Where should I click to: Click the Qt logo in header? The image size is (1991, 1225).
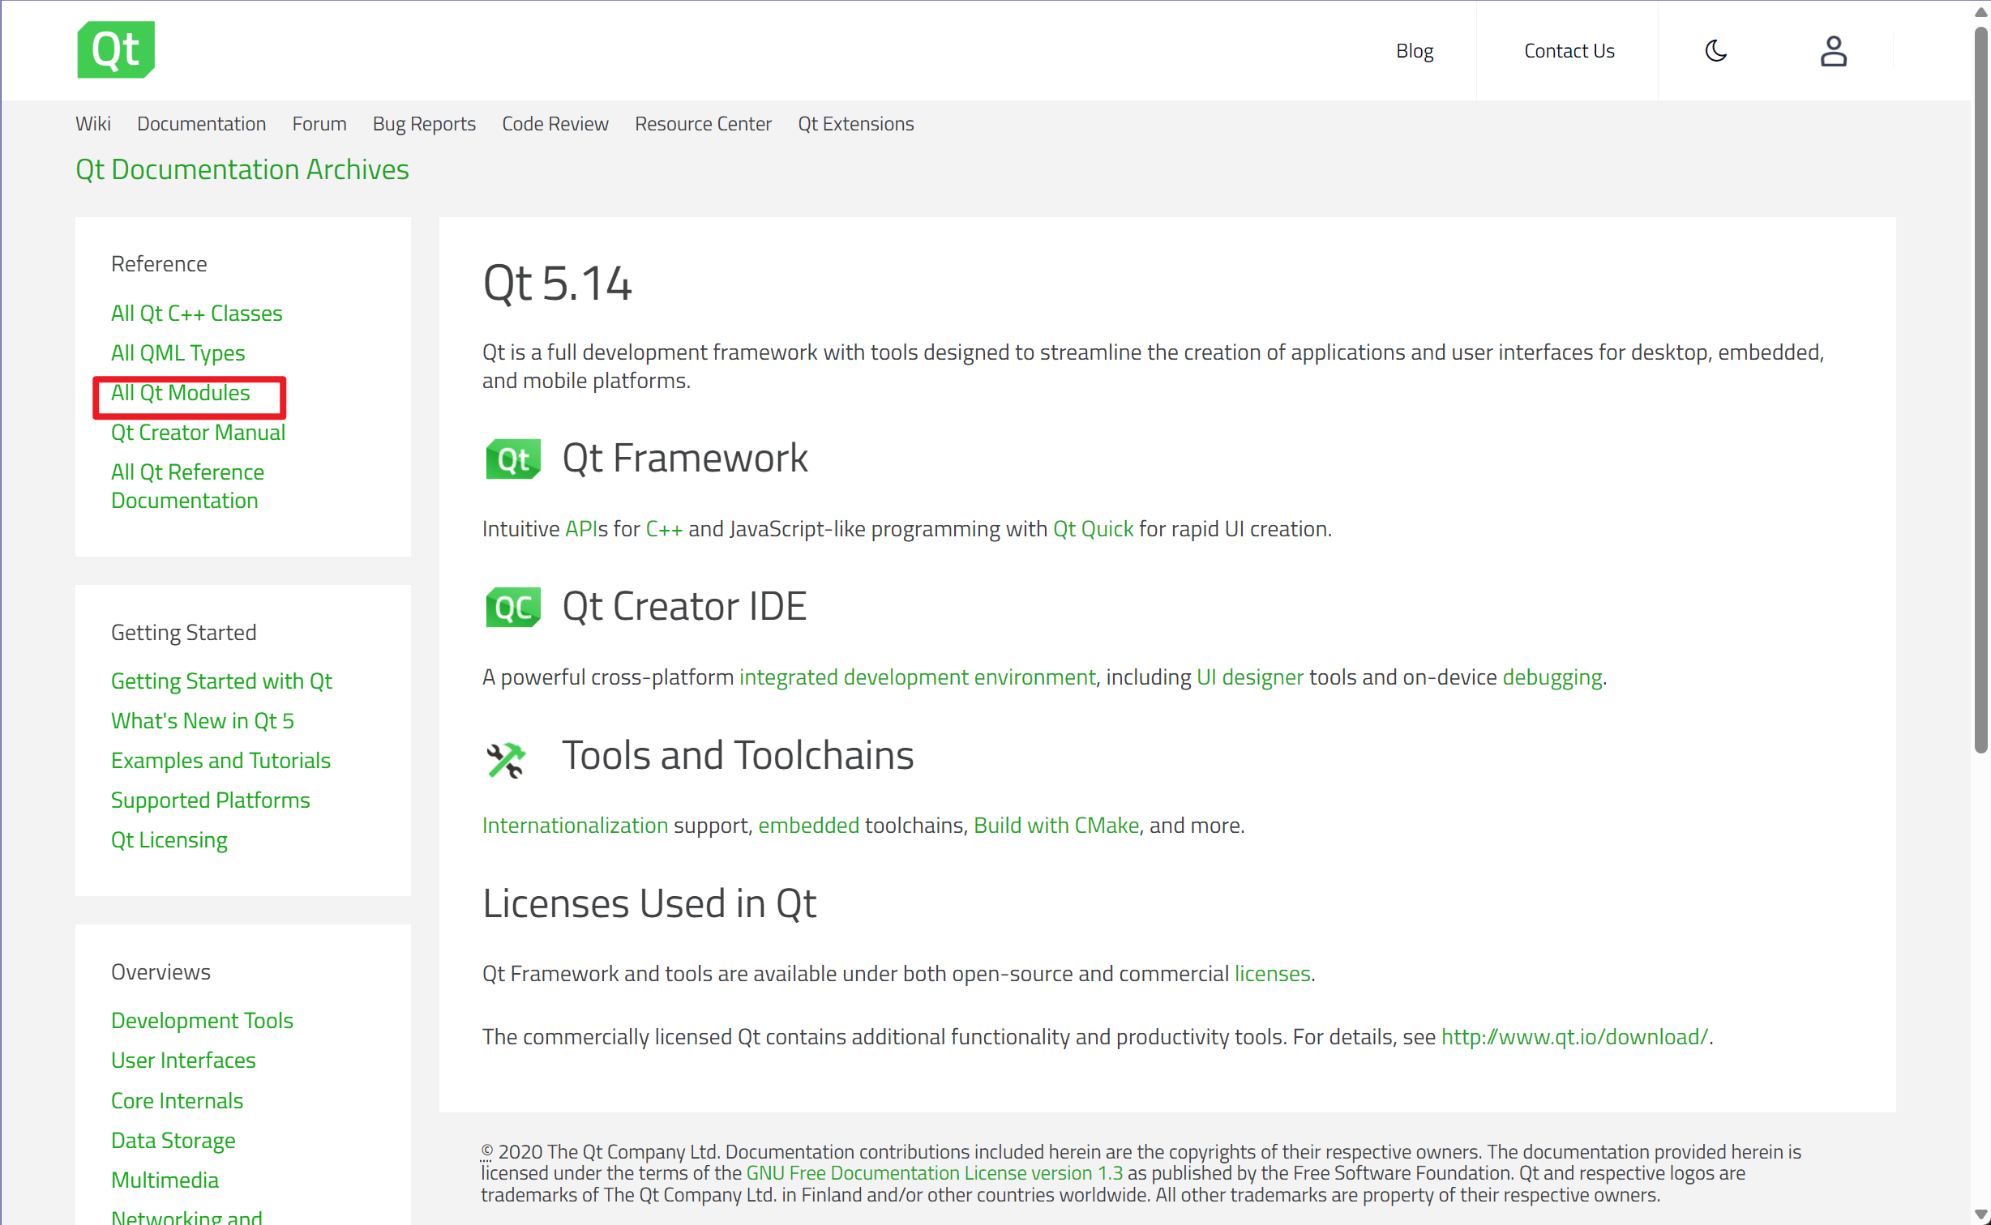116,50
